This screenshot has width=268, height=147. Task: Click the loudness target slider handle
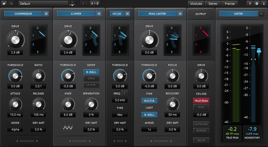(x=259, y=51)
